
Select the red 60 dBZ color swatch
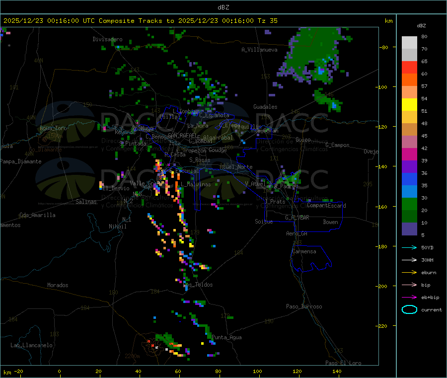pos(409,67)
